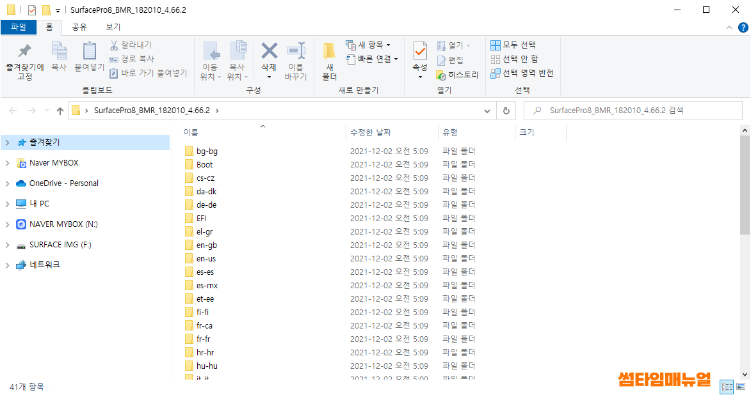
Task: Click the 즐겨찾기에 고정 pin icon
Action: click(24, 50)
